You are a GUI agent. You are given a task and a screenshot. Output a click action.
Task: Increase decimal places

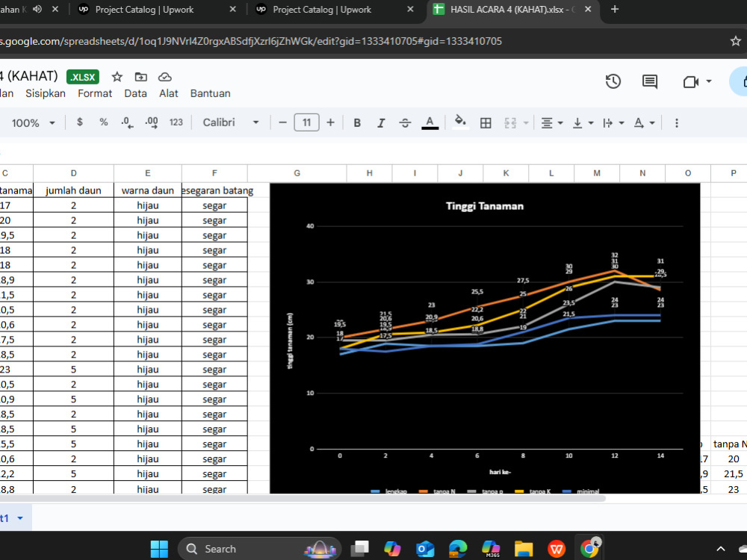point(151,123)
